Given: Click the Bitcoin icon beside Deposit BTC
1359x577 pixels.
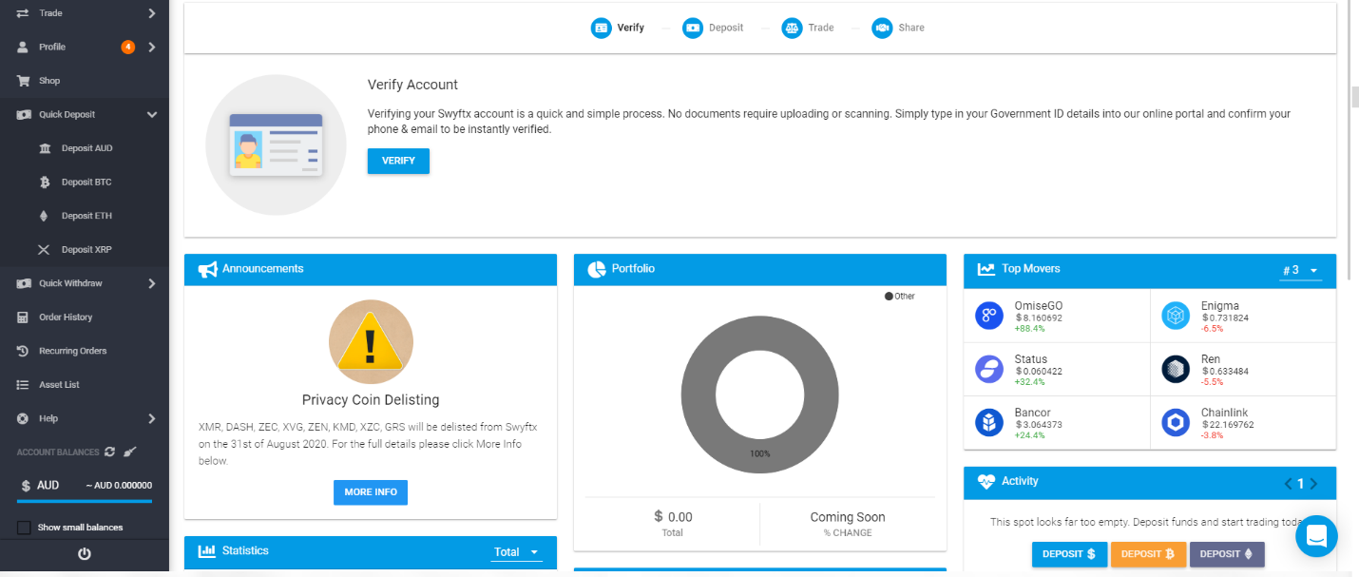Looking at the screenshot, I should coord(44,182).
